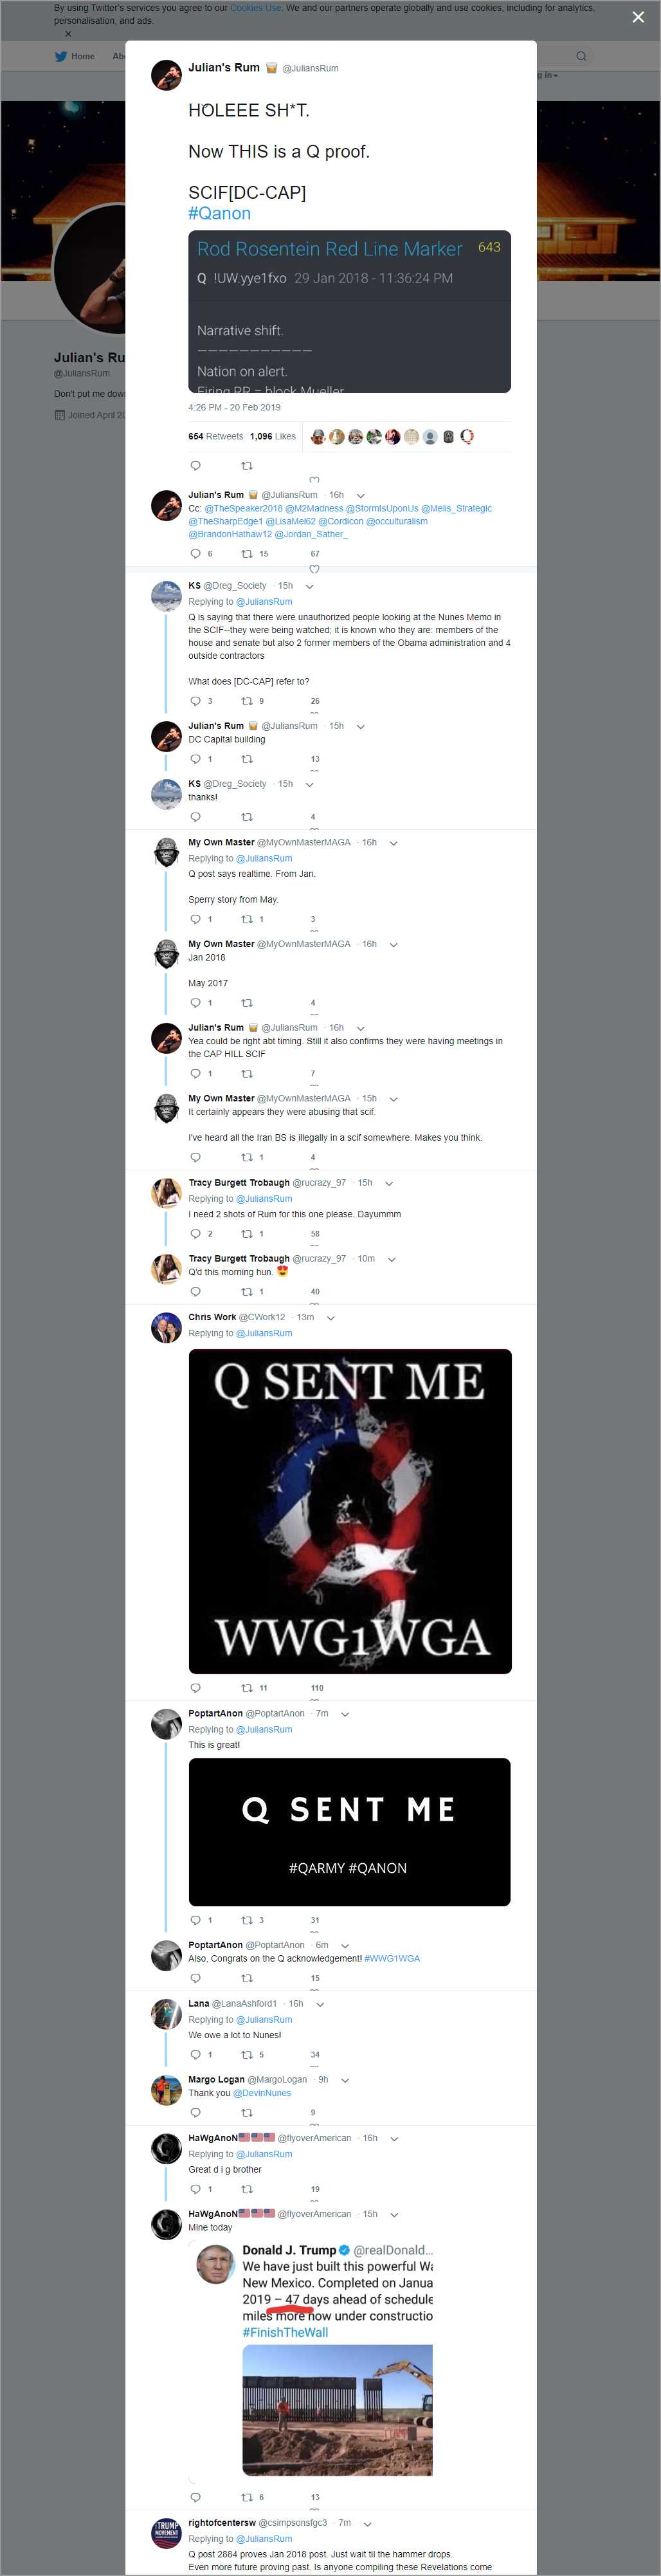Retweet Julian's Rum's main Q proof tweet

[247, 465]
